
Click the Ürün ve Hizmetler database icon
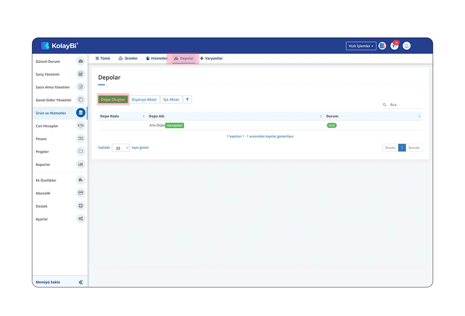pos(81,113)
